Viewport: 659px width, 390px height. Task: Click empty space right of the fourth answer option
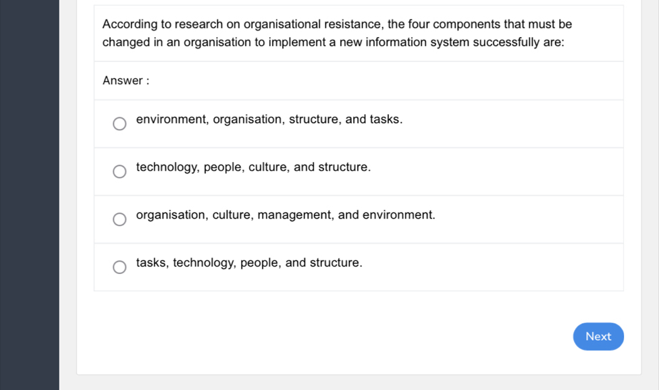point(506,267)
